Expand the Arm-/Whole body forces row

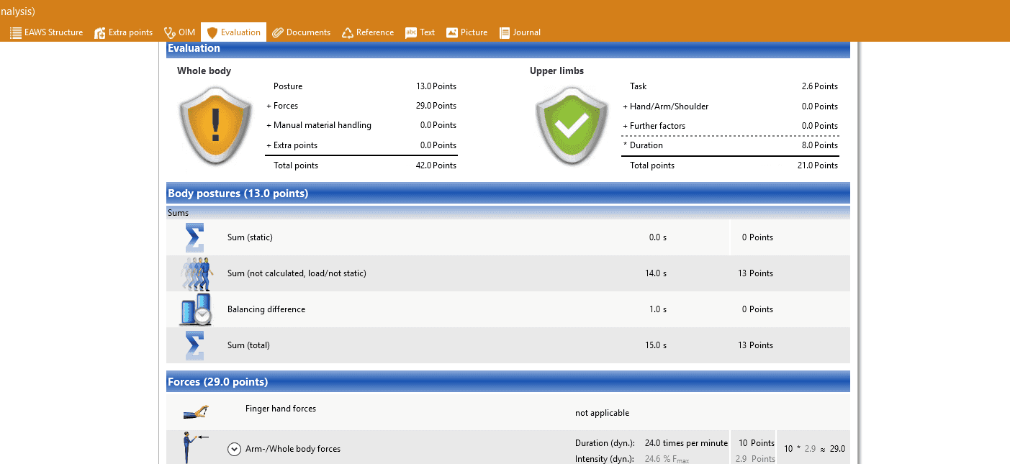click(x=234, y=449)
